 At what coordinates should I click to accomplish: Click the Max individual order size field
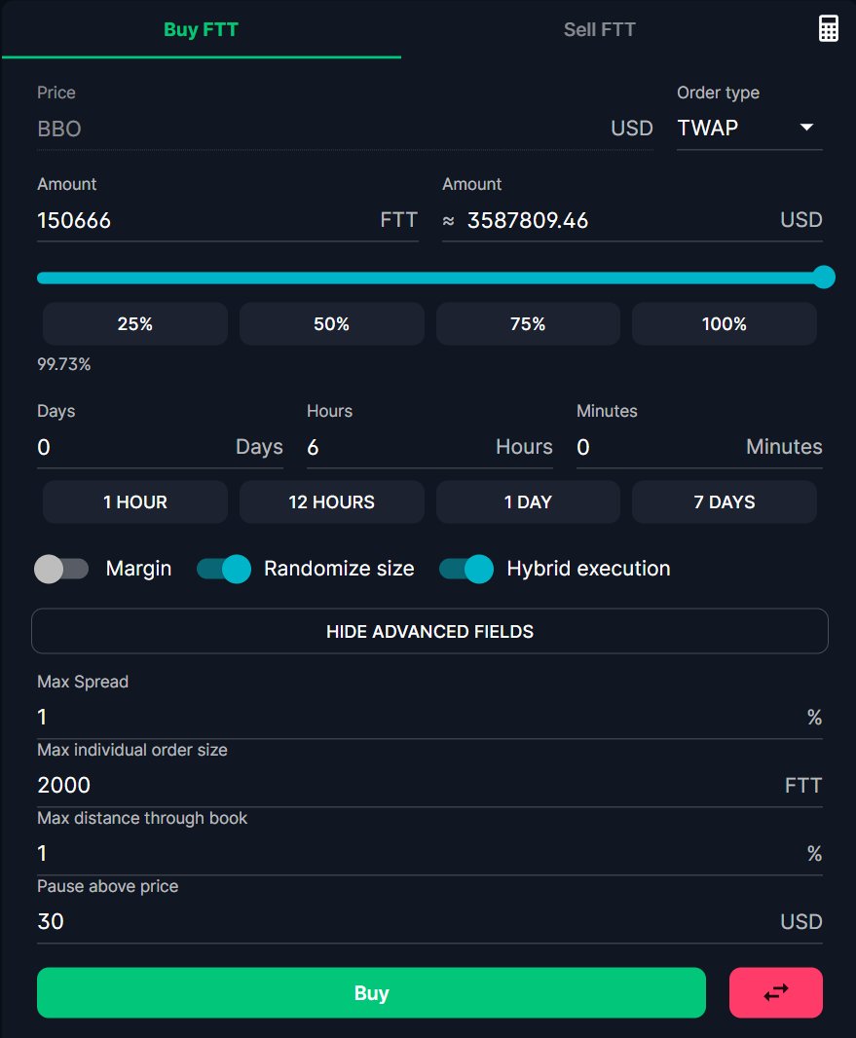click(429, 785)
